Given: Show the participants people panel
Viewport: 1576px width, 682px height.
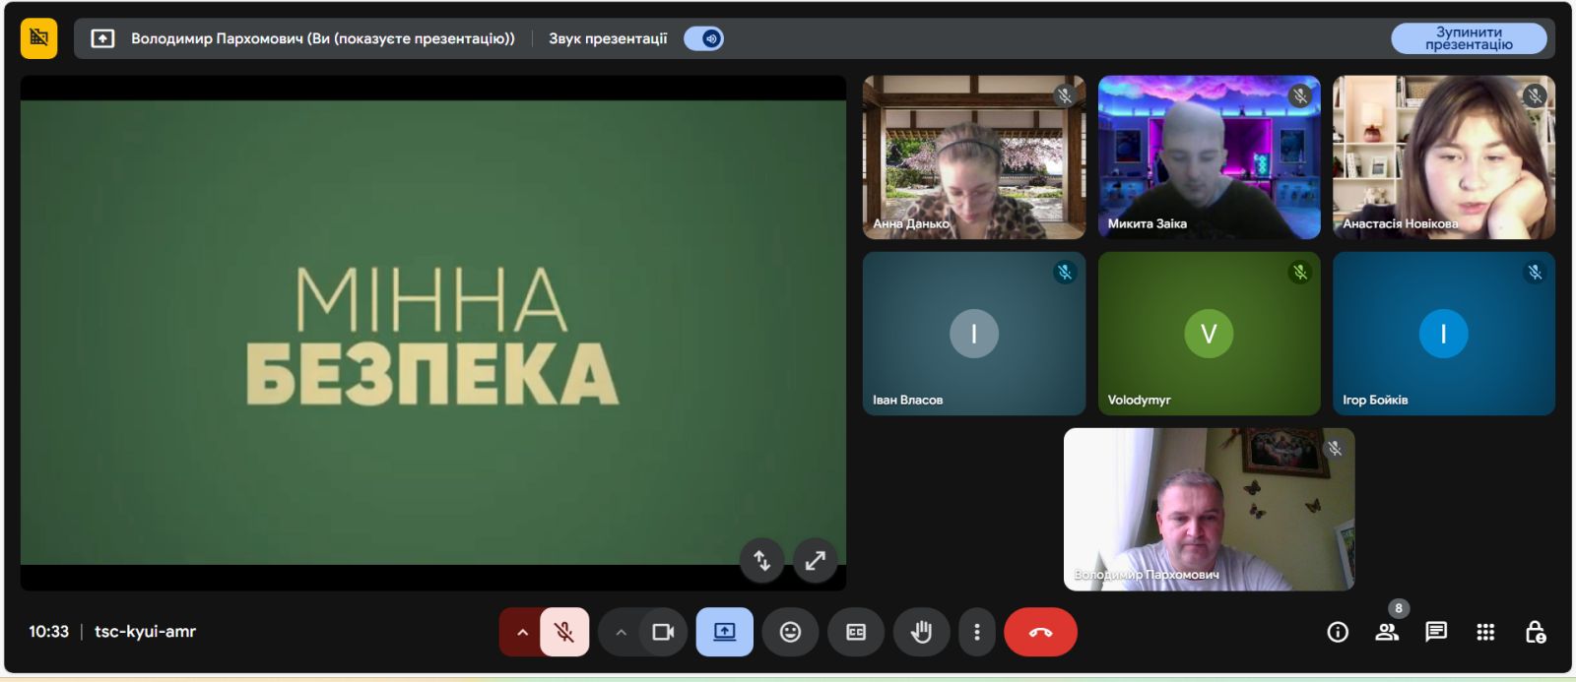Looking at the screenshot, I should click(1387, 632).
